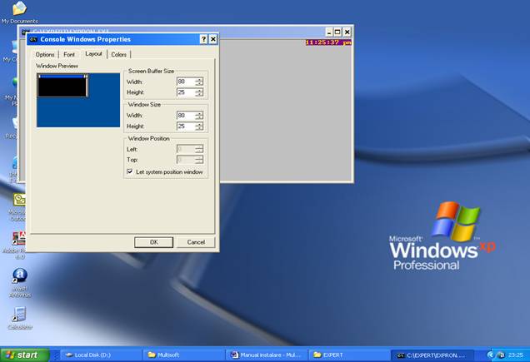The image size is (530, 362).
Task: Click the Cancel button
Action: (196, 242)
